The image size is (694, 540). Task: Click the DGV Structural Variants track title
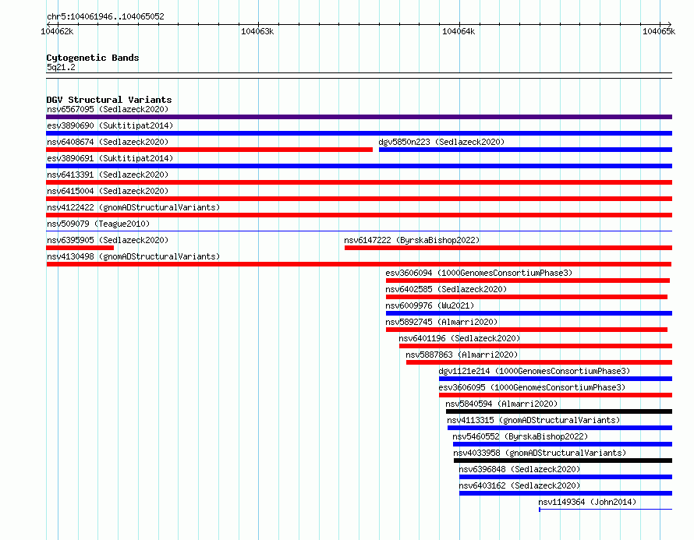(x=109, y=100)
